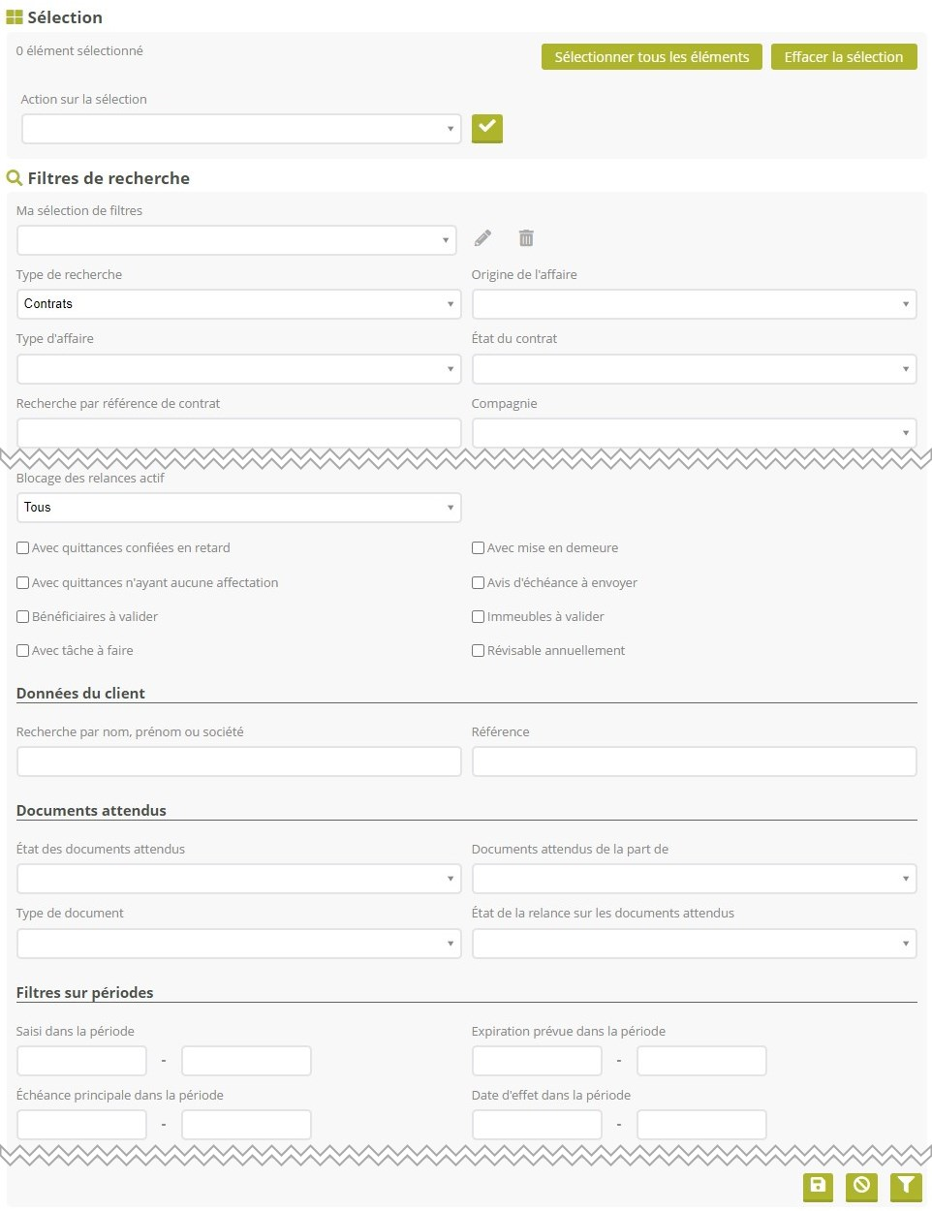The height and width of the screenshot is (1211, 932).
Task: Toggle 'Bénéficiaires à valider' checkbox
Action: click(x=23, y=617)
